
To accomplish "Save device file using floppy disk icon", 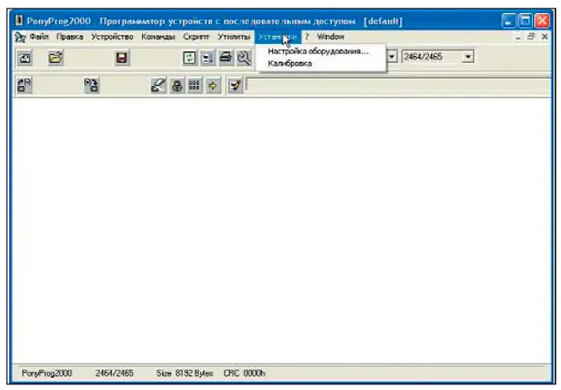I will point(122,58).
